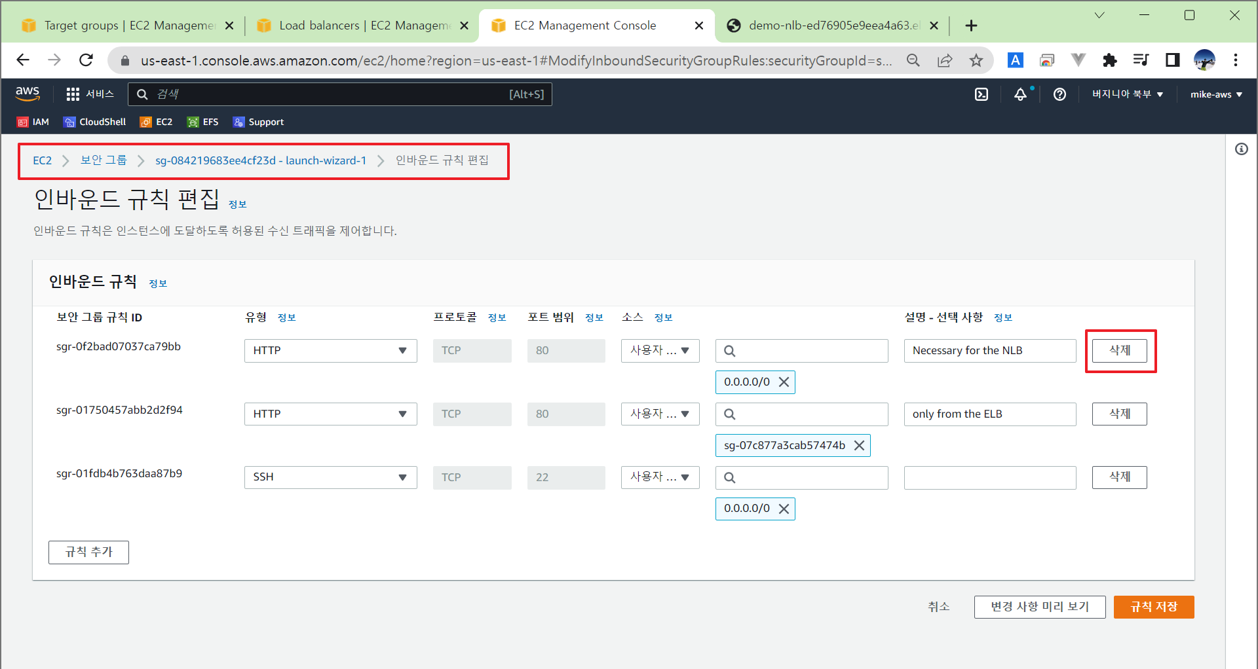Open source type dropdown for the only from the ELB rule
Image resolution: width=1258 pixels, height=669 pixels.
(660, 414)
